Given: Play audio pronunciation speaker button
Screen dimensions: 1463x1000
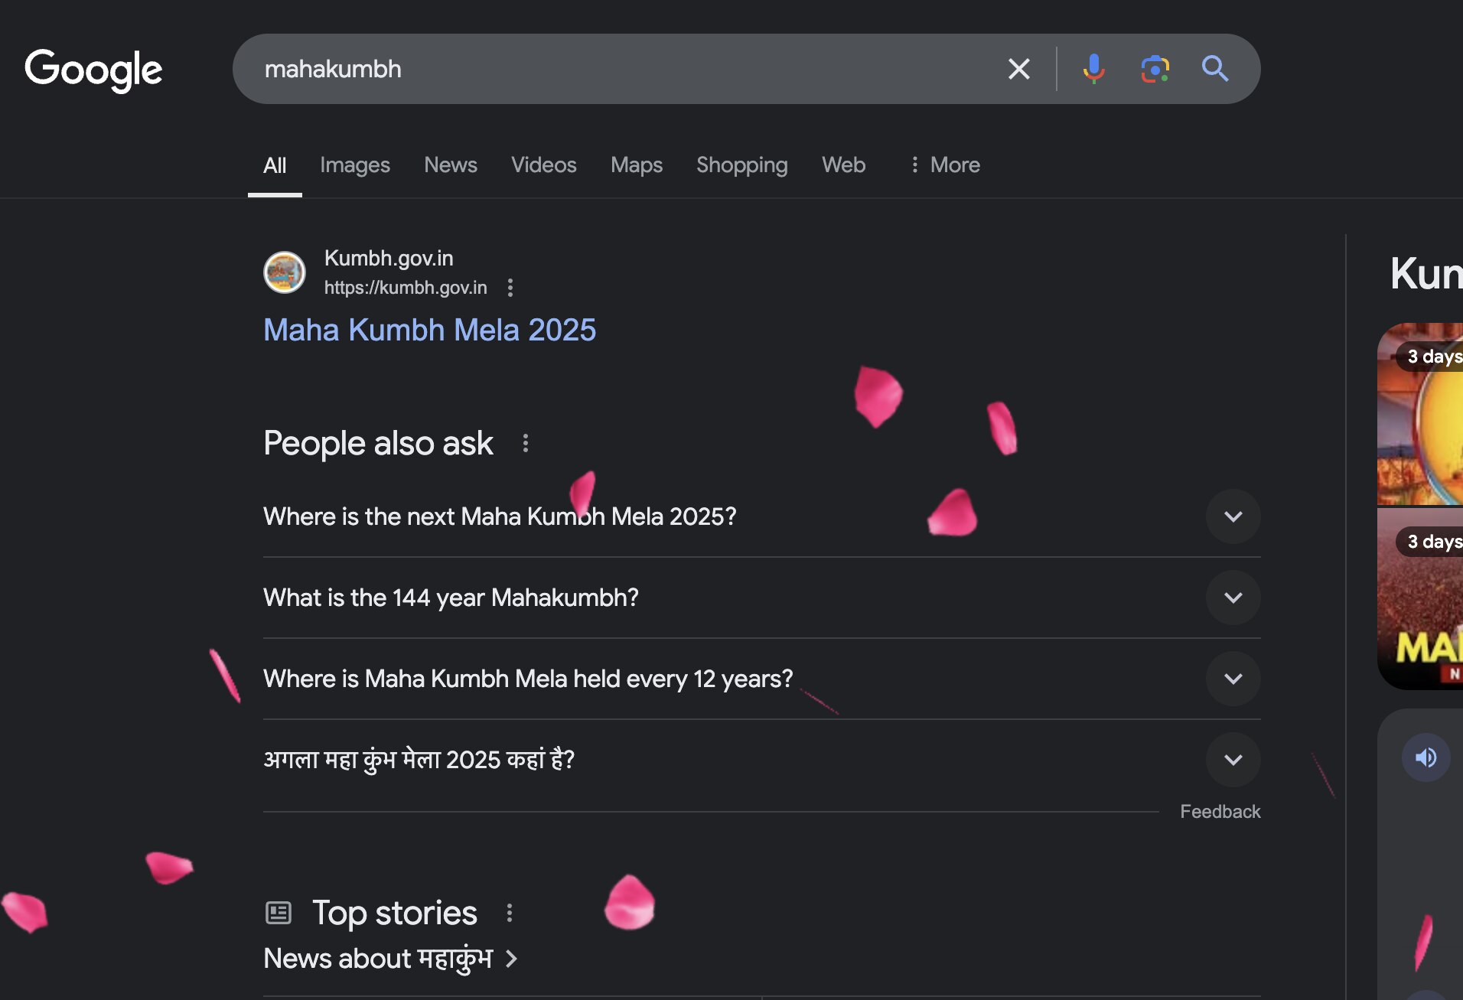Looking at the screenshot, I should coord(1426,757).
